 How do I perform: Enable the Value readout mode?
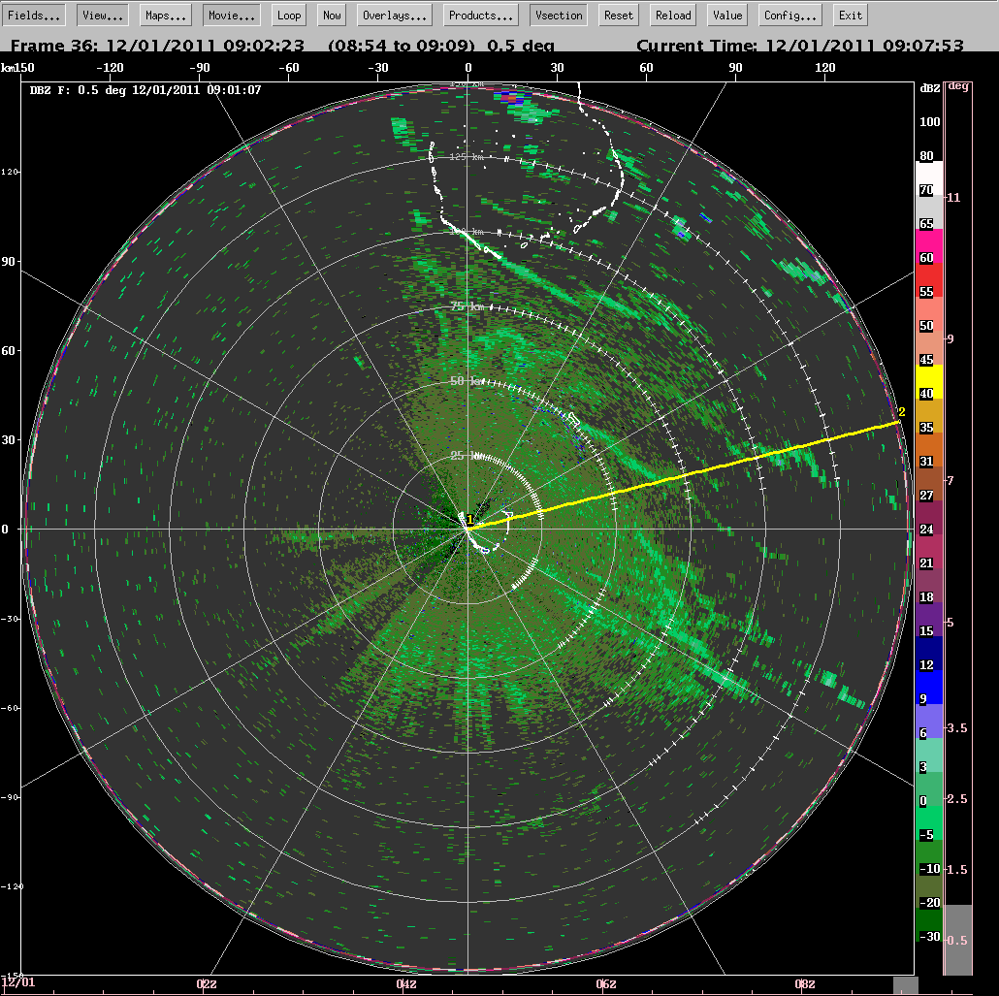tap(726, 15)
